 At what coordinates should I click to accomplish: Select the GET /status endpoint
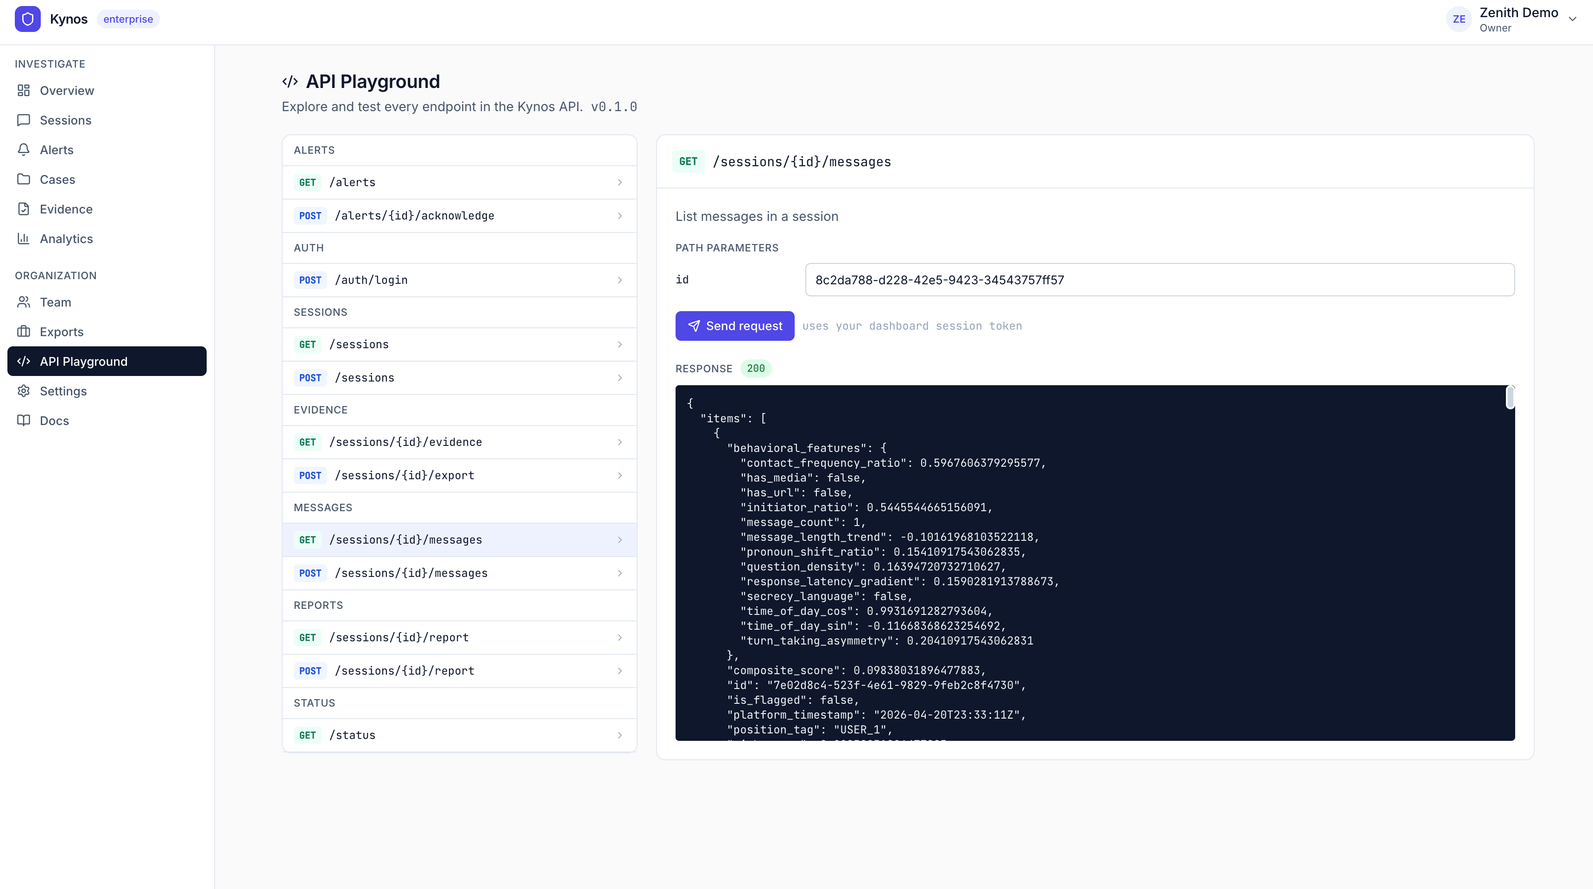click(x=459, y=734)
